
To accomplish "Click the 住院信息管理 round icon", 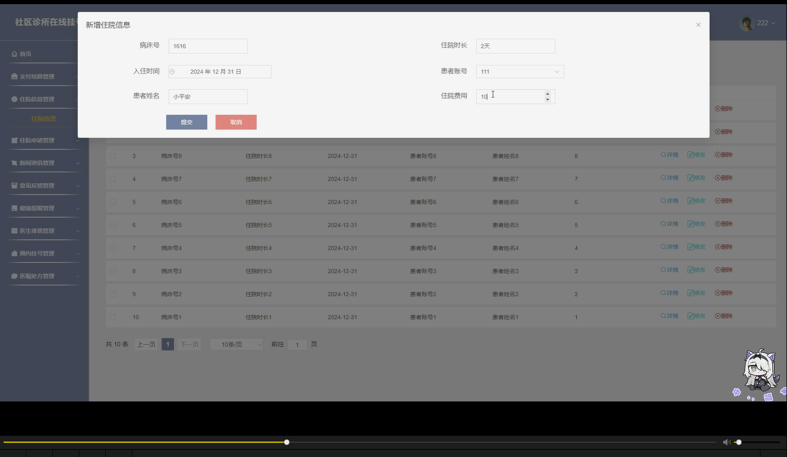I will coord(15,99).
